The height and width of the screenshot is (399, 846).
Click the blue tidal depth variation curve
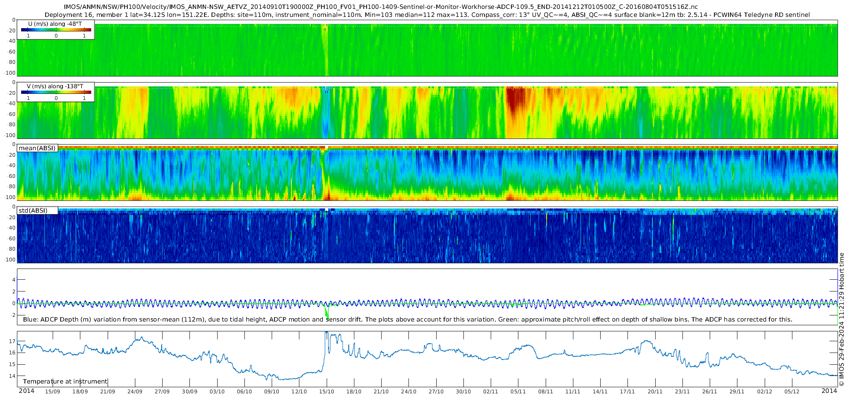pos(427,303)
